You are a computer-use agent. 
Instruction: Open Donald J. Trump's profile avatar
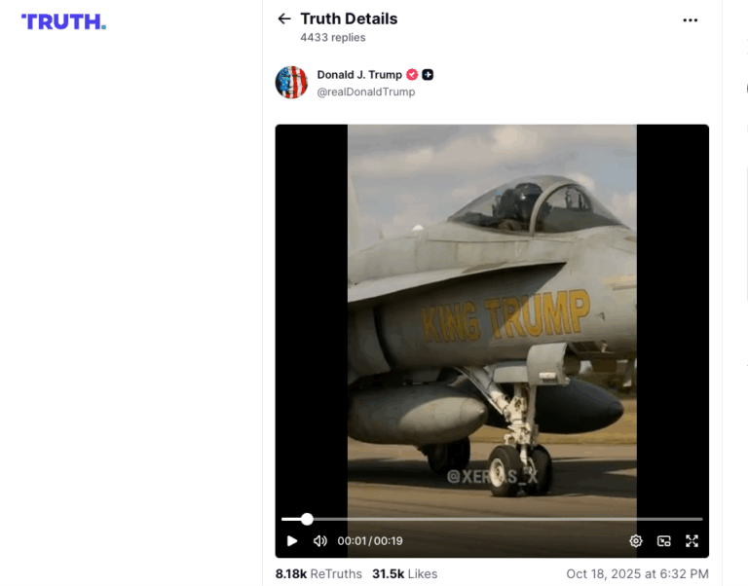coord(291,83)
